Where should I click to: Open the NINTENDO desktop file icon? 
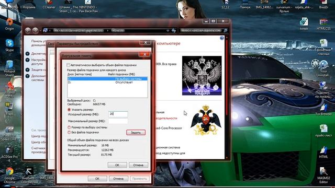pyautogui.click(x=88, y=6)
